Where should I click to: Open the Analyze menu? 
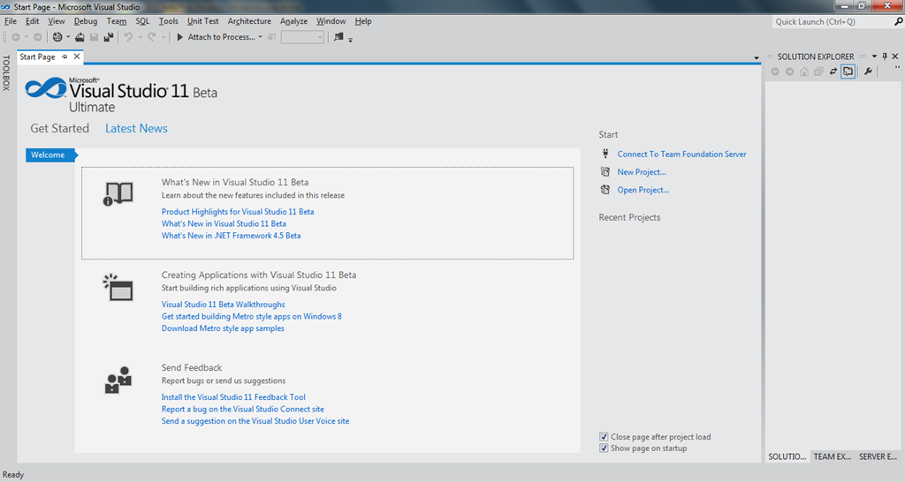(x=293, y=21)
